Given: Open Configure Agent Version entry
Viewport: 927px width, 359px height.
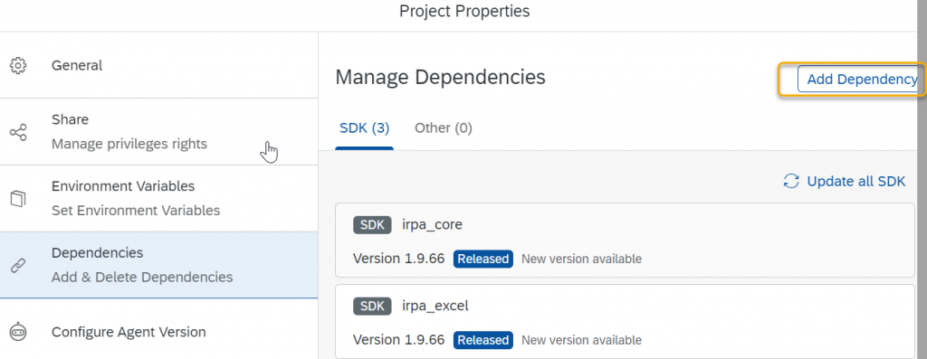Looking at the screenshot, I should click(x=159, y=332).
